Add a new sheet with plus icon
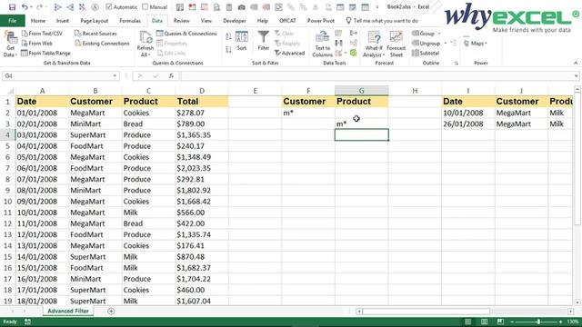Screen dimensions: 582x327 coord(111,312)
